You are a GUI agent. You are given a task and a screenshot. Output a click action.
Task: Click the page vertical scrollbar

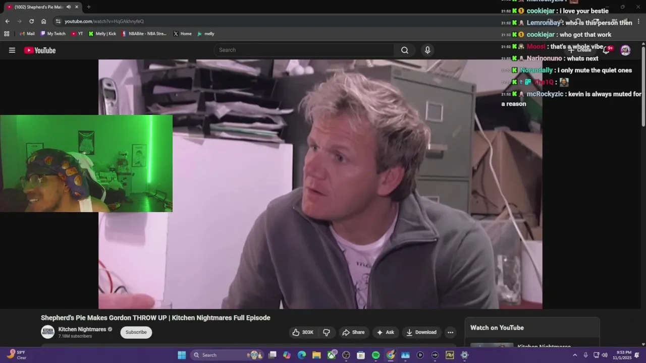click(x=643, y=86)
